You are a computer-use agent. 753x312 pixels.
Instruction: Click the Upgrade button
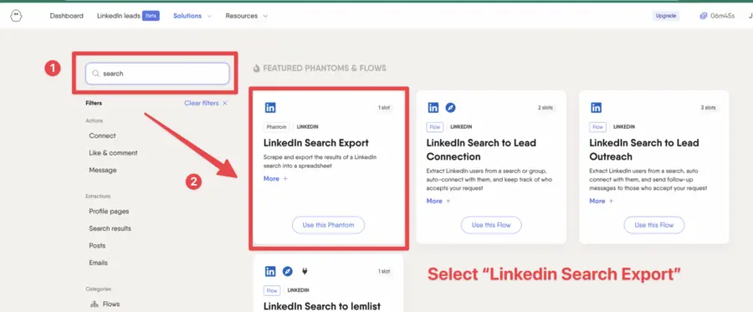tap(666, 16)
